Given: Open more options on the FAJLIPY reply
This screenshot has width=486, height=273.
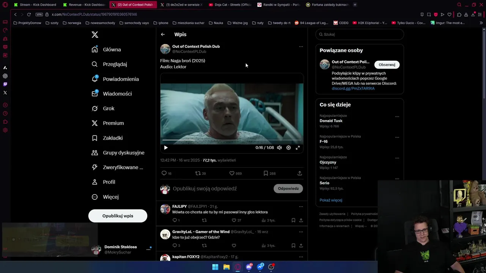Looking at the screenshot, I should coord(301,207).
